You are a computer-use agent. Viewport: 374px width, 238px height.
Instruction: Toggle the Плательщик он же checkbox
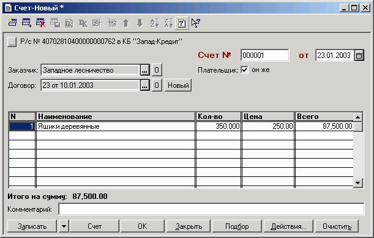pyautogui.click(x=244, y=70)
